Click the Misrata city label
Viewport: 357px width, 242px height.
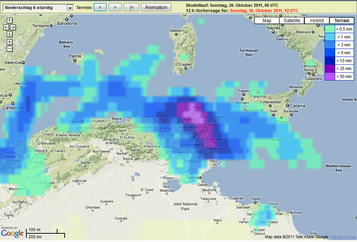coord(295,213)
